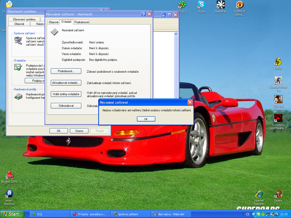Open the Counter-Strike 1.6 shortcut
The image size is (291, 218).
(278, 81)
